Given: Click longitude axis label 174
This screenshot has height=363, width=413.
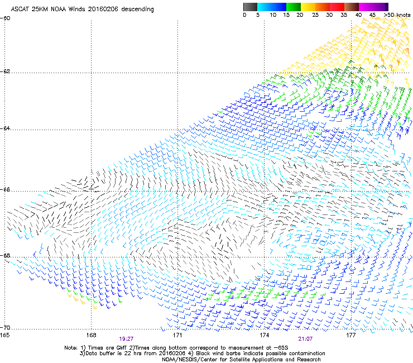Looking at the screenshot, I should coord(264,335).
